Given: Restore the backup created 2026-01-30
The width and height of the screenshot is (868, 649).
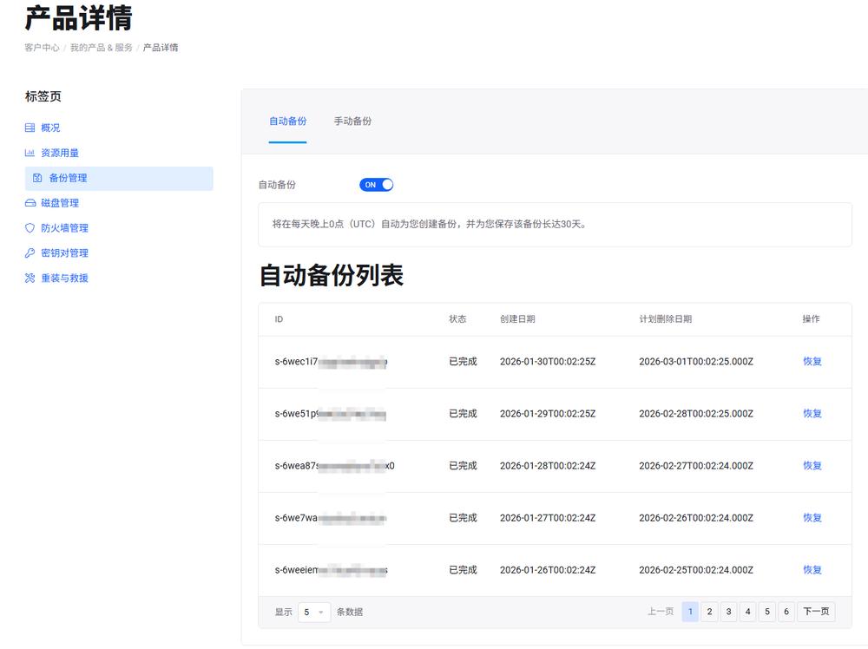Looking at the screenshot, I should point(812,362).
